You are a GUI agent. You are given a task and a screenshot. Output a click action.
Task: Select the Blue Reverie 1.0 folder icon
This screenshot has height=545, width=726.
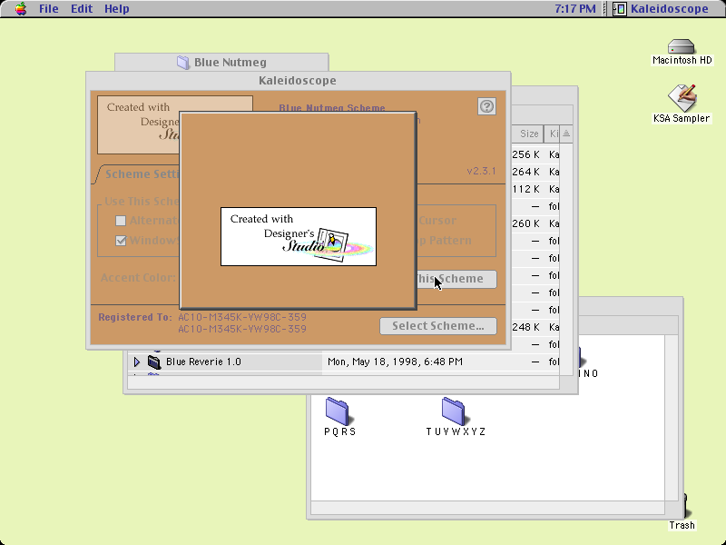pos(154,362)
